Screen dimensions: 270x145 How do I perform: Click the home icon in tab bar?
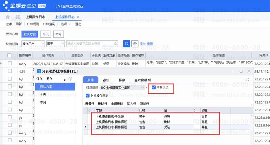pyautogui.click(x=8, y=17)
